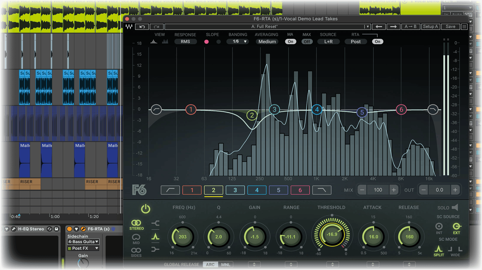482x270 pixels.
Task: Open the F6 hamburger menu icon
Action: tap(464, 27)
